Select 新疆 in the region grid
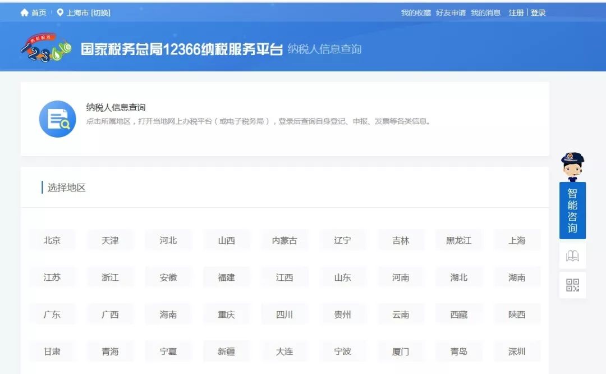The image size is (606, 374). tap(227, 351)
